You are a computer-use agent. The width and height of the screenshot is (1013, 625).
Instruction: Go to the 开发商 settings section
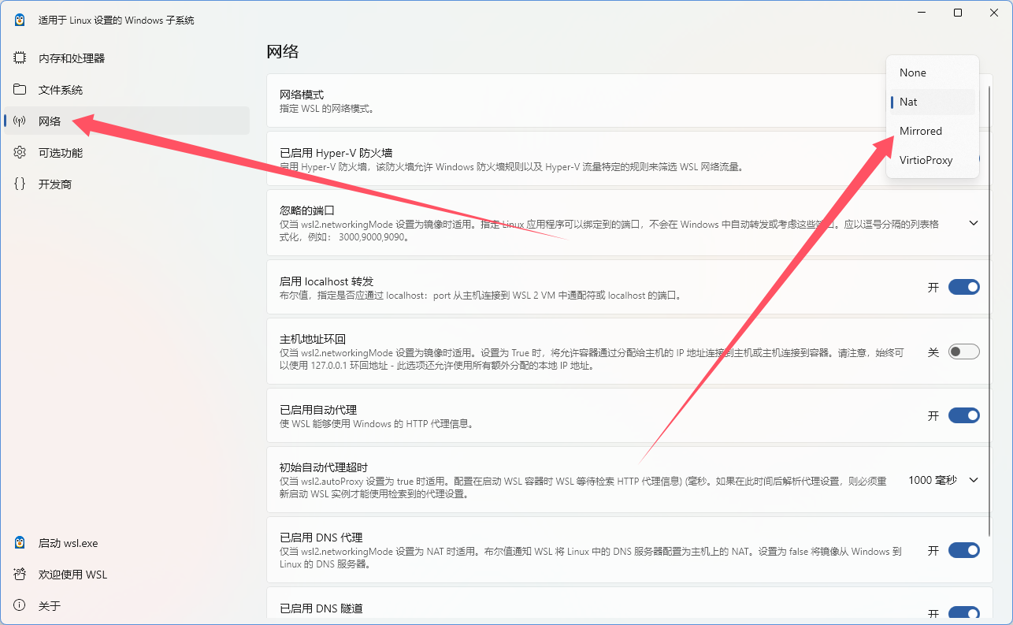coord(55,184)
